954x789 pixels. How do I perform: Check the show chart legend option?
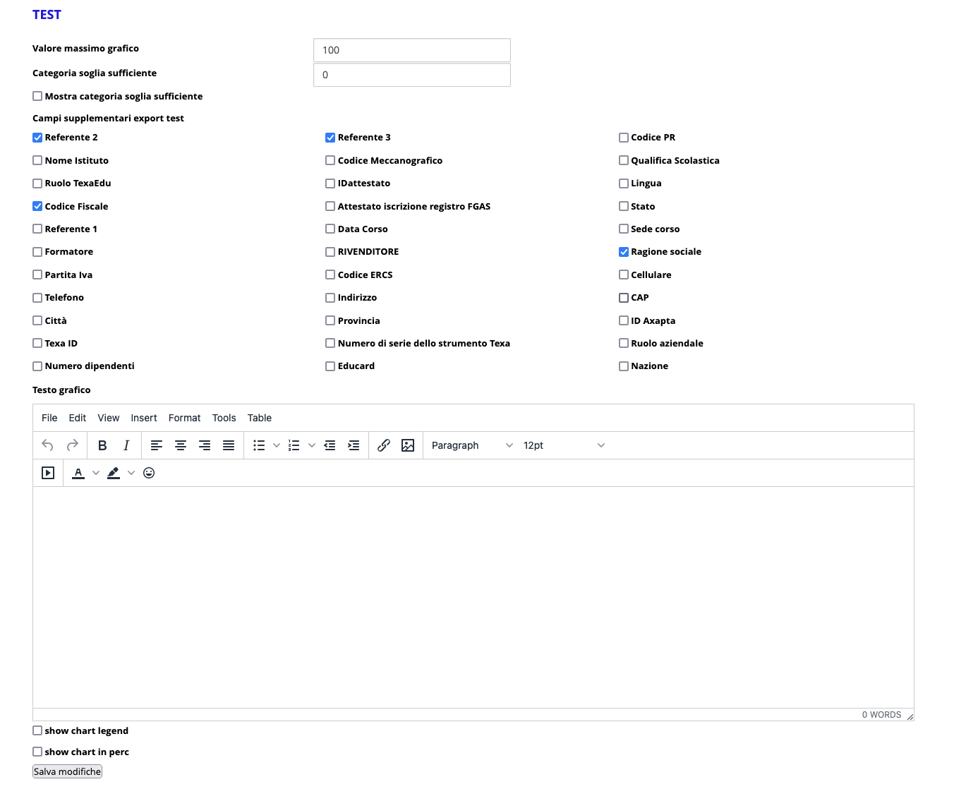coord(37,730)
